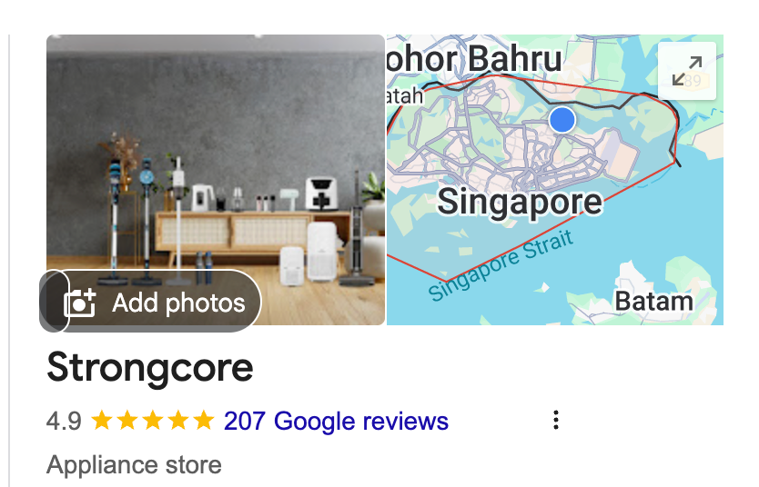Image resolution: width=759 pixels, height=487 pixels.
Task: Click the dark rounded tab beside Add photos
Action: click(x=55, y=302)
